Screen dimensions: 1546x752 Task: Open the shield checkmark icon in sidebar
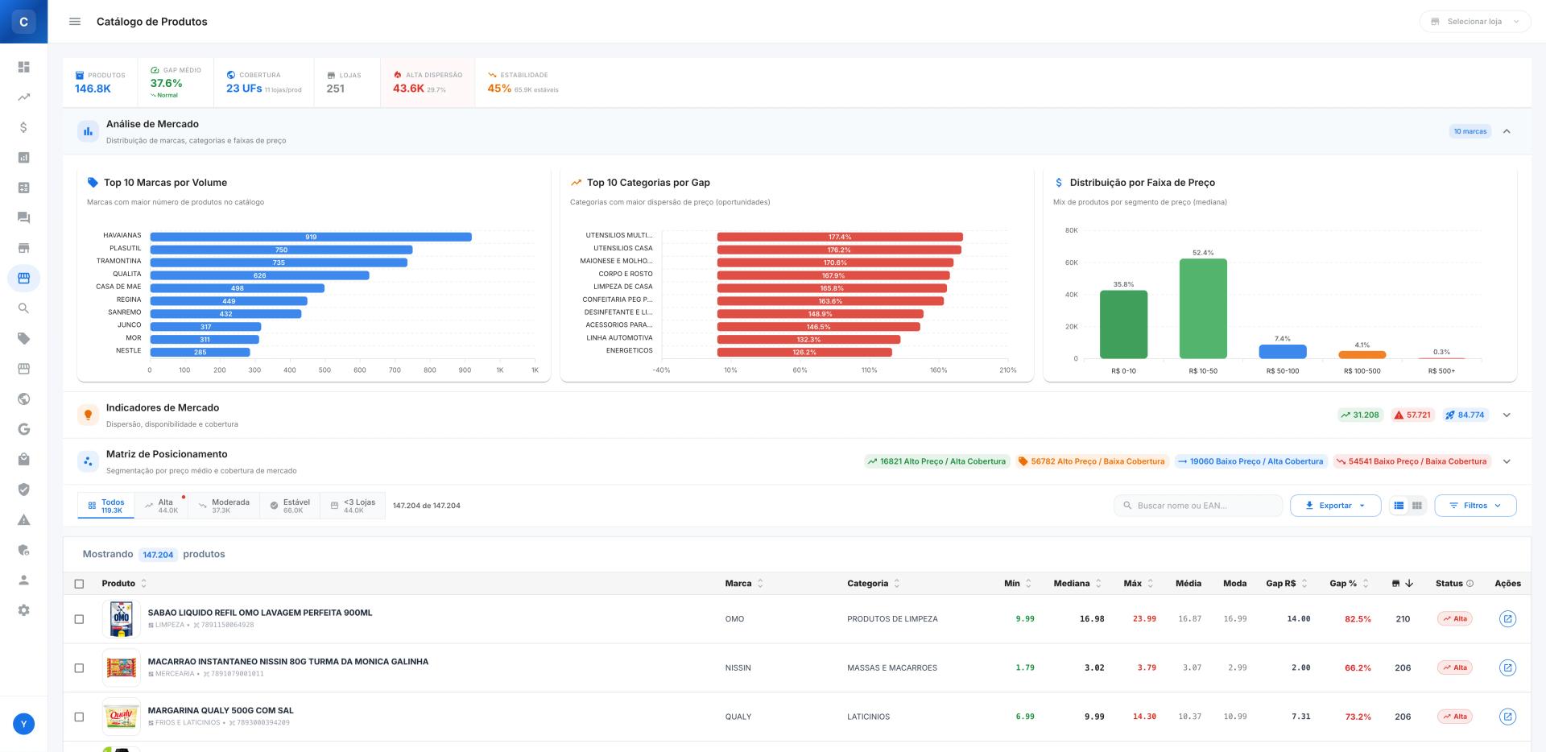(23, 490)
